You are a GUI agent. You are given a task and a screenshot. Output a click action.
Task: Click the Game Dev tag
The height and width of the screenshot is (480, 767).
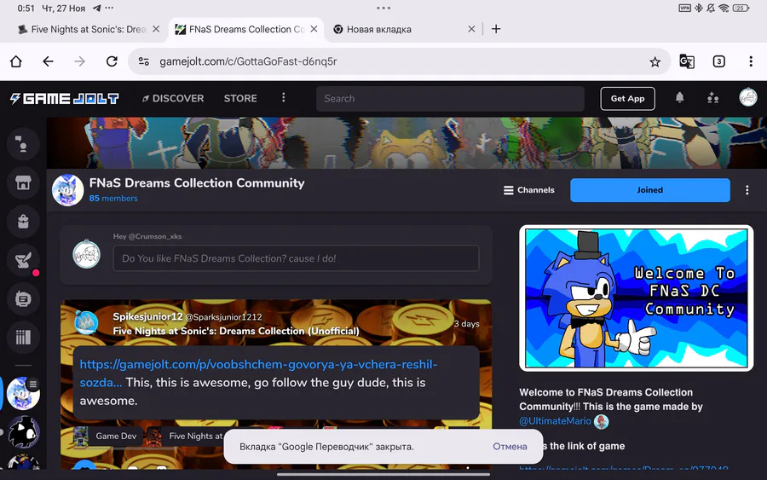point(108,436)
